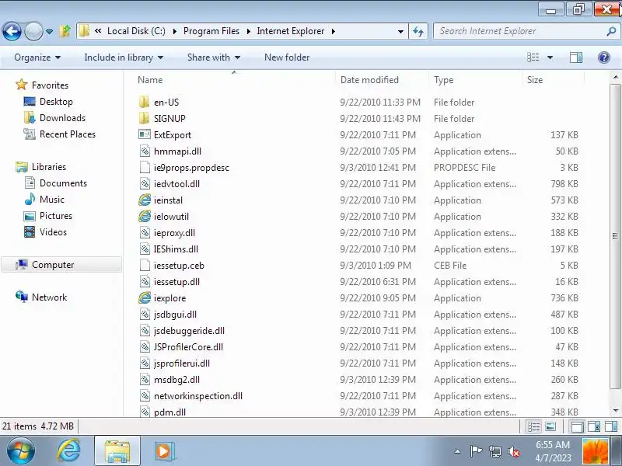
Task: Open the Organize menu
Action: (x=37, y=57)
